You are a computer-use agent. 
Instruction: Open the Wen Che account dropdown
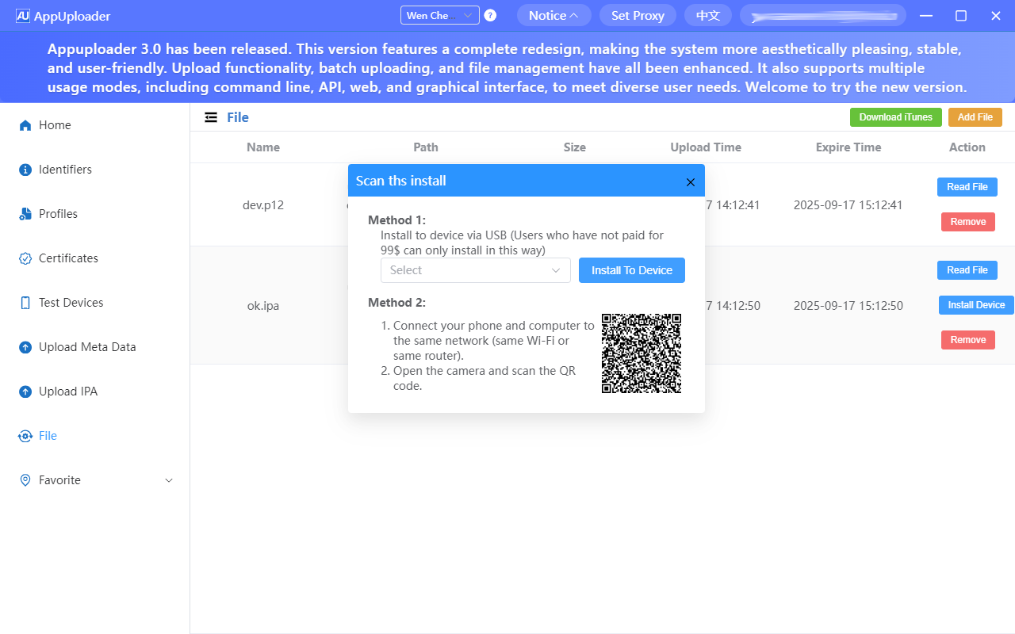click(440, 15)
